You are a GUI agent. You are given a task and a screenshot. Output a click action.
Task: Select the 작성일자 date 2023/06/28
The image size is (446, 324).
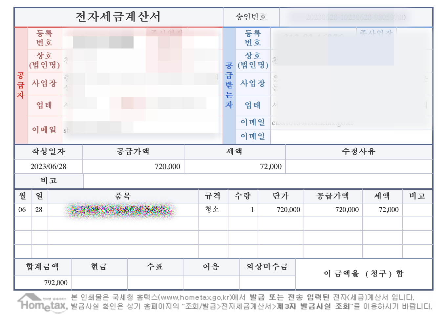(49, 166)
